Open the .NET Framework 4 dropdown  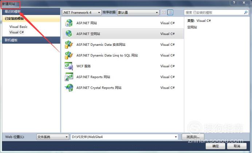(x=82, y=12)
